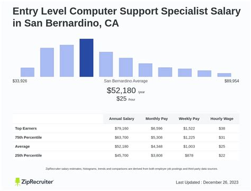Click the ZipRecruiter green chair logo icon
The width and height of the screenshot is (251, 191).
pos(17,182)
